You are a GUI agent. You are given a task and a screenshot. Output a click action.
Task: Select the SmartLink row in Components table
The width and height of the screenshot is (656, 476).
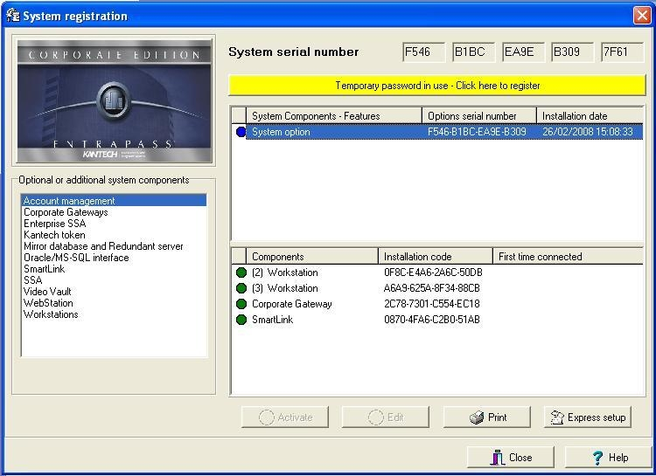[437, 320]
